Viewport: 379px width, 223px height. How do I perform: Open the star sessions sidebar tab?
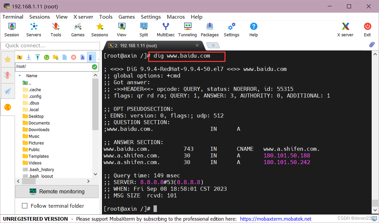click(8, 59)
